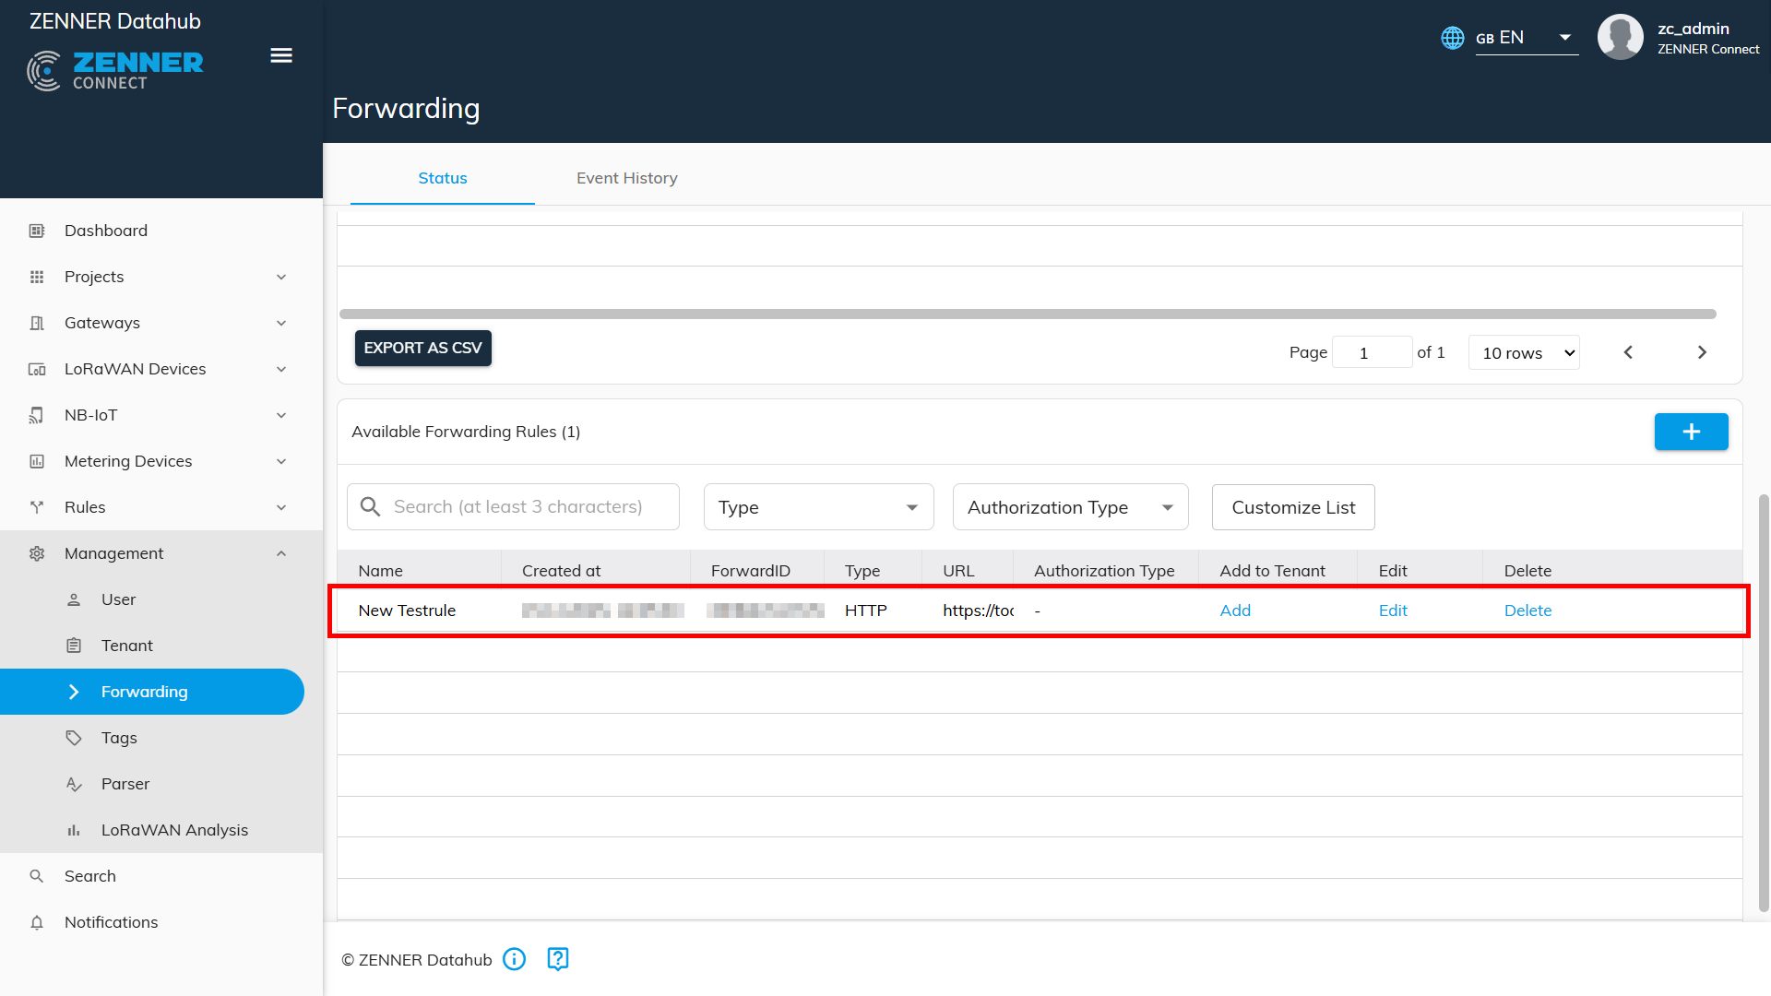This screenshot has height=996, width=1771.
Task: Open Authorization Type filter dropdown
Action: click(1070, 507)
